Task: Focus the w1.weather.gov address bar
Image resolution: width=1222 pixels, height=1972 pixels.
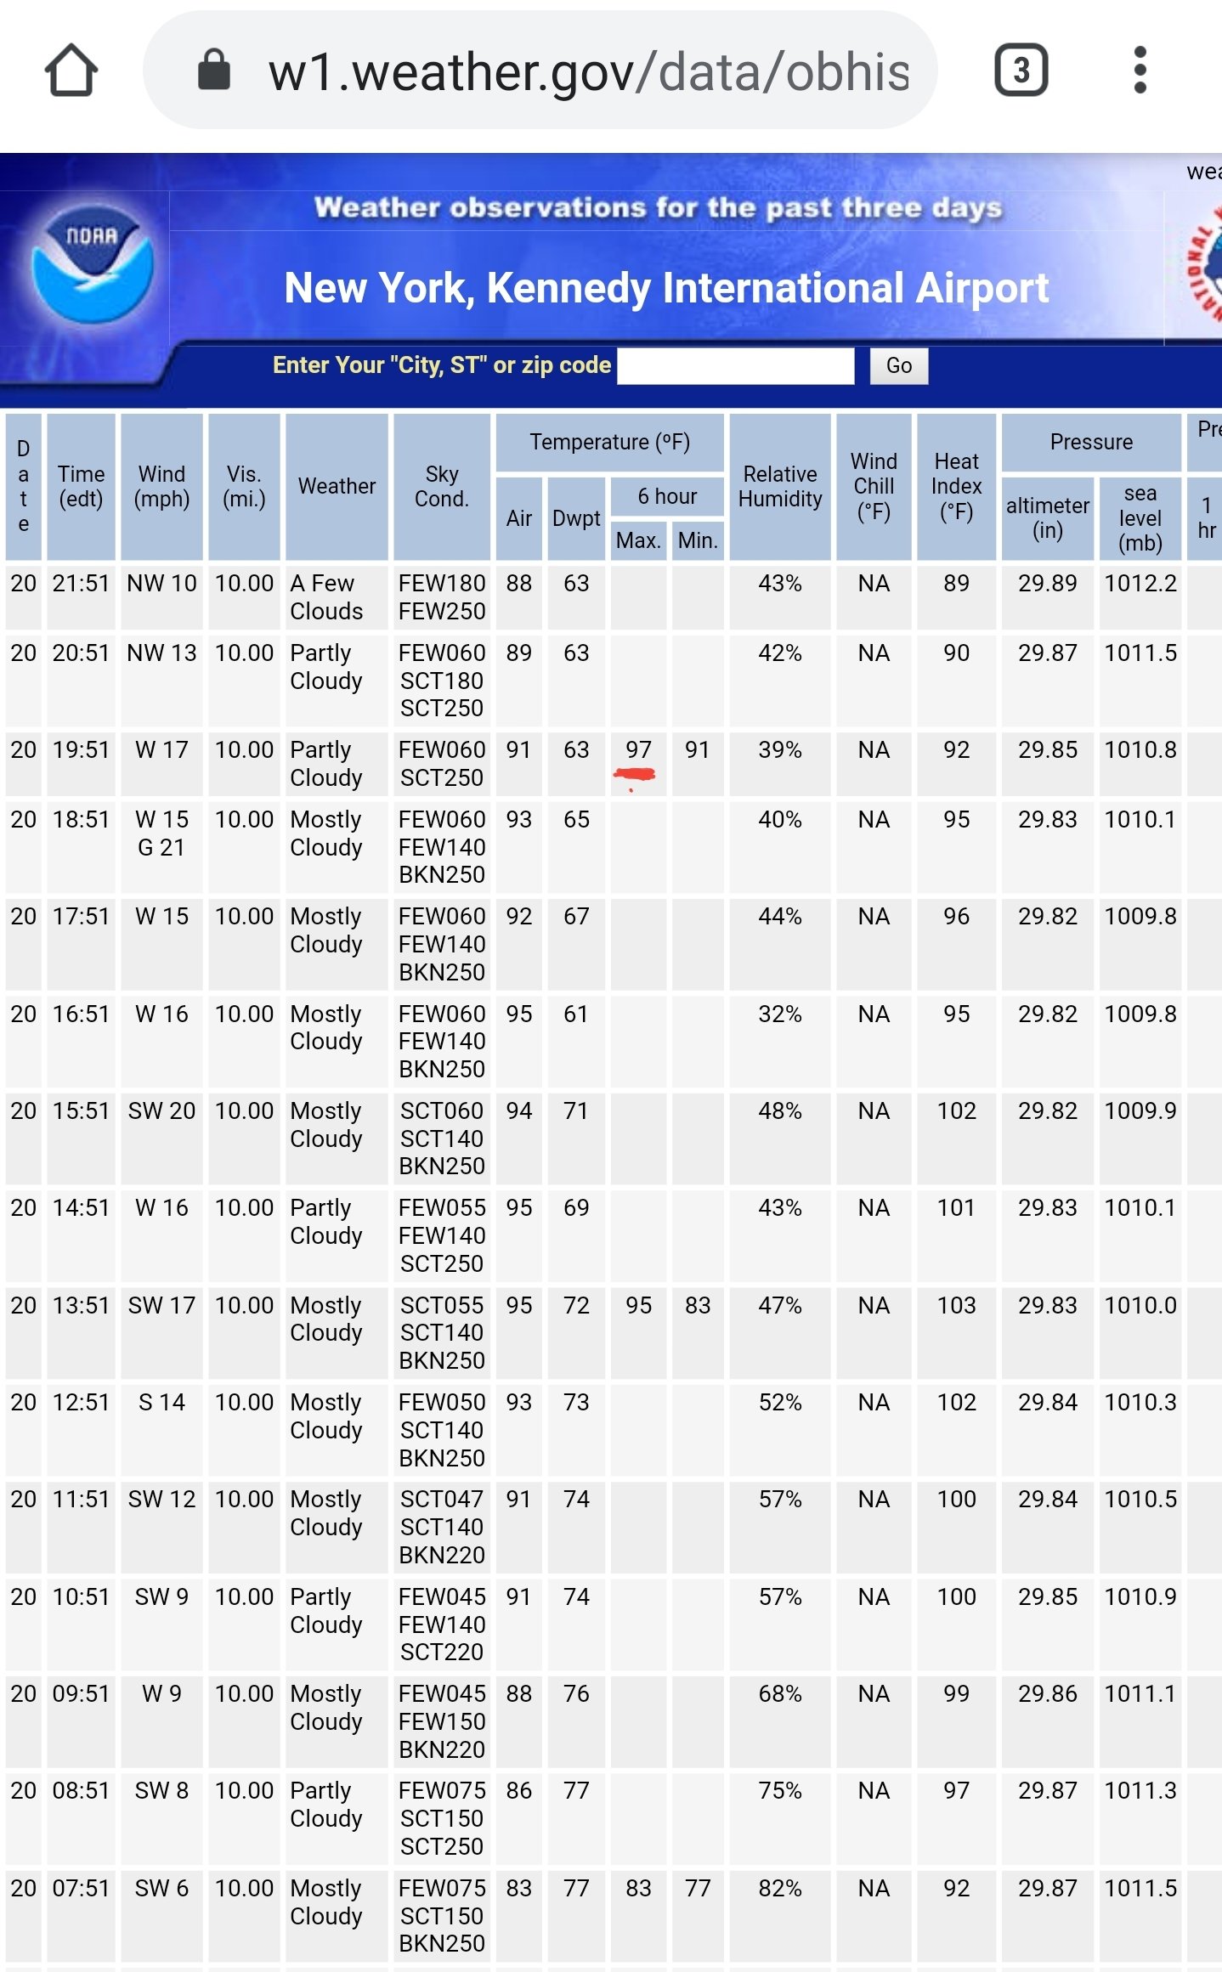Action: [540, 70]
